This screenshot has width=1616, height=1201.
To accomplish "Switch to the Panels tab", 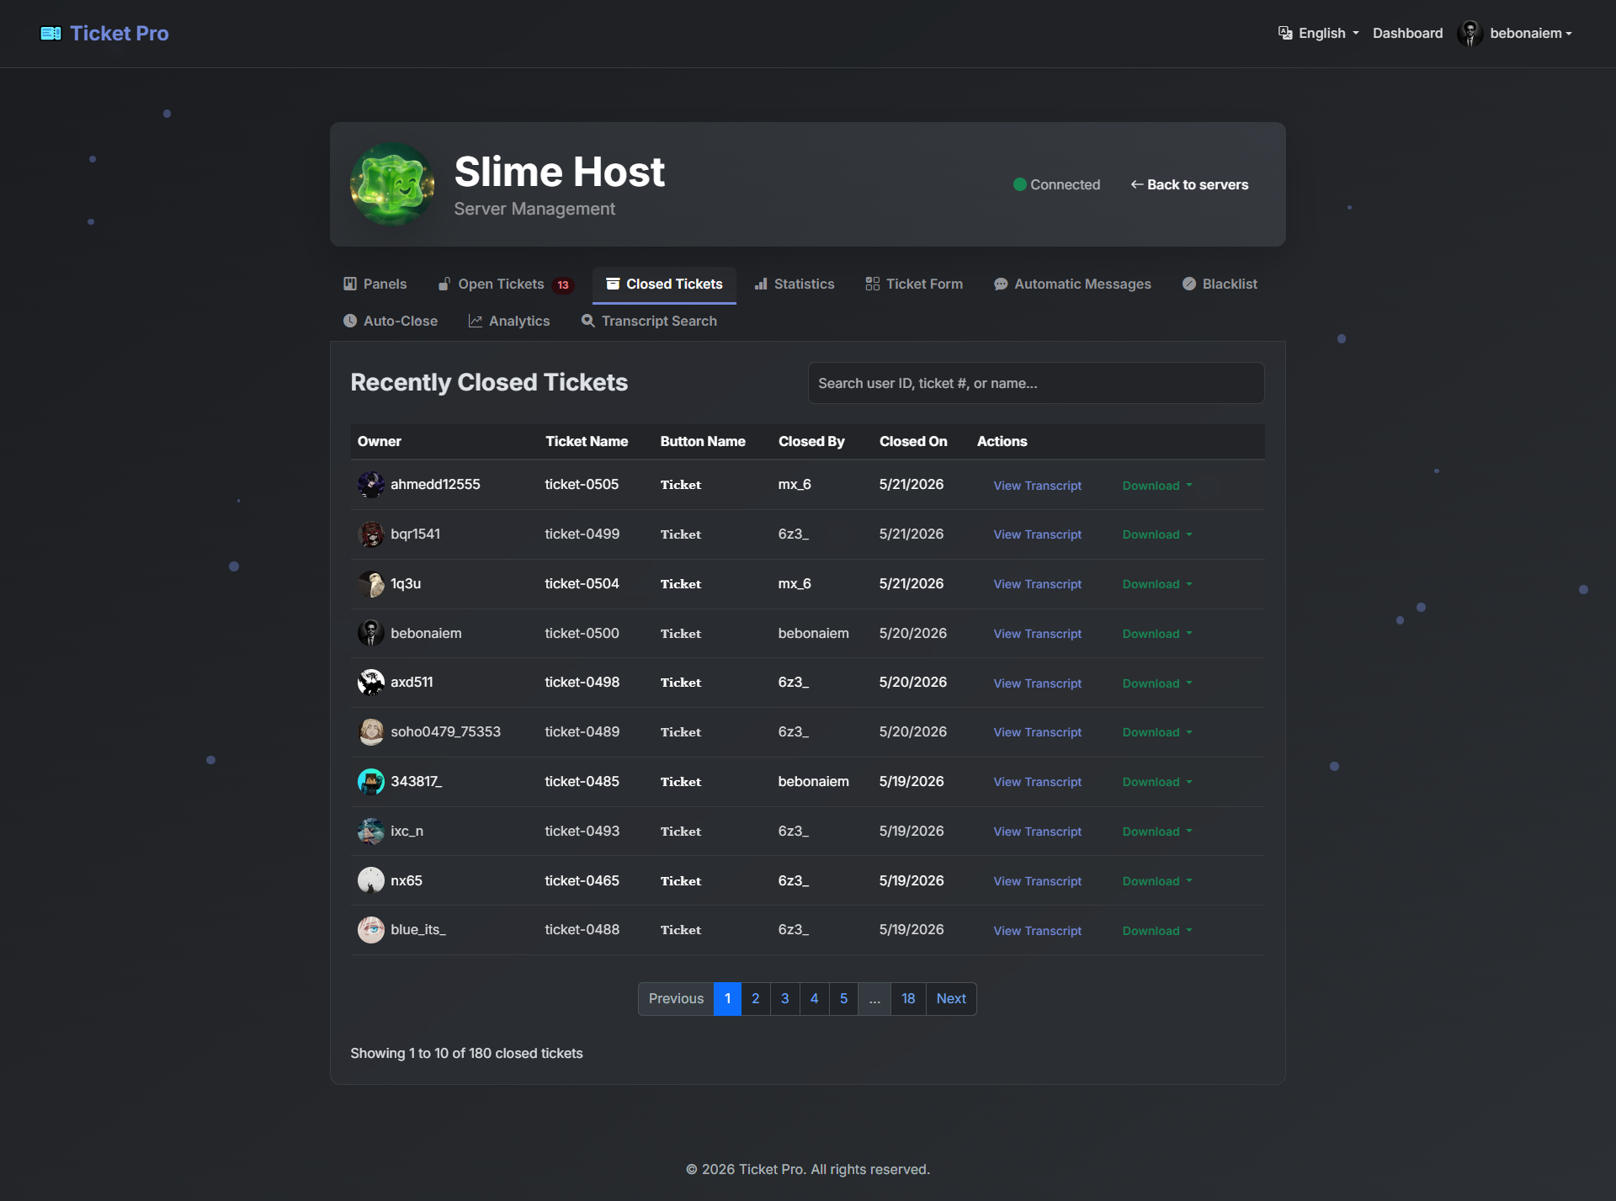I will [x=375, y=284].
